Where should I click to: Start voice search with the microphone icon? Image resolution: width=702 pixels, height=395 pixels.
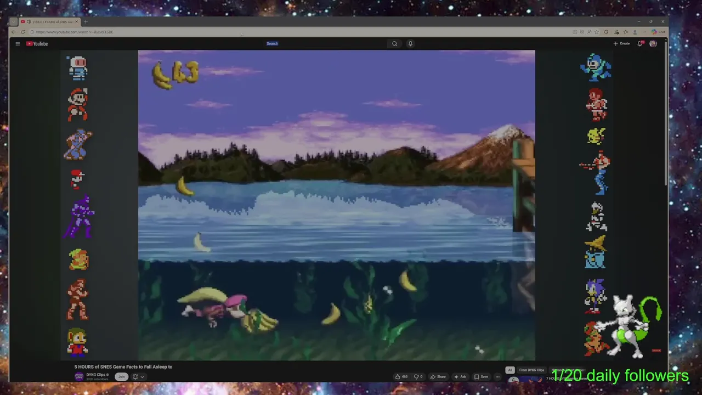click(x=410, y=43)
